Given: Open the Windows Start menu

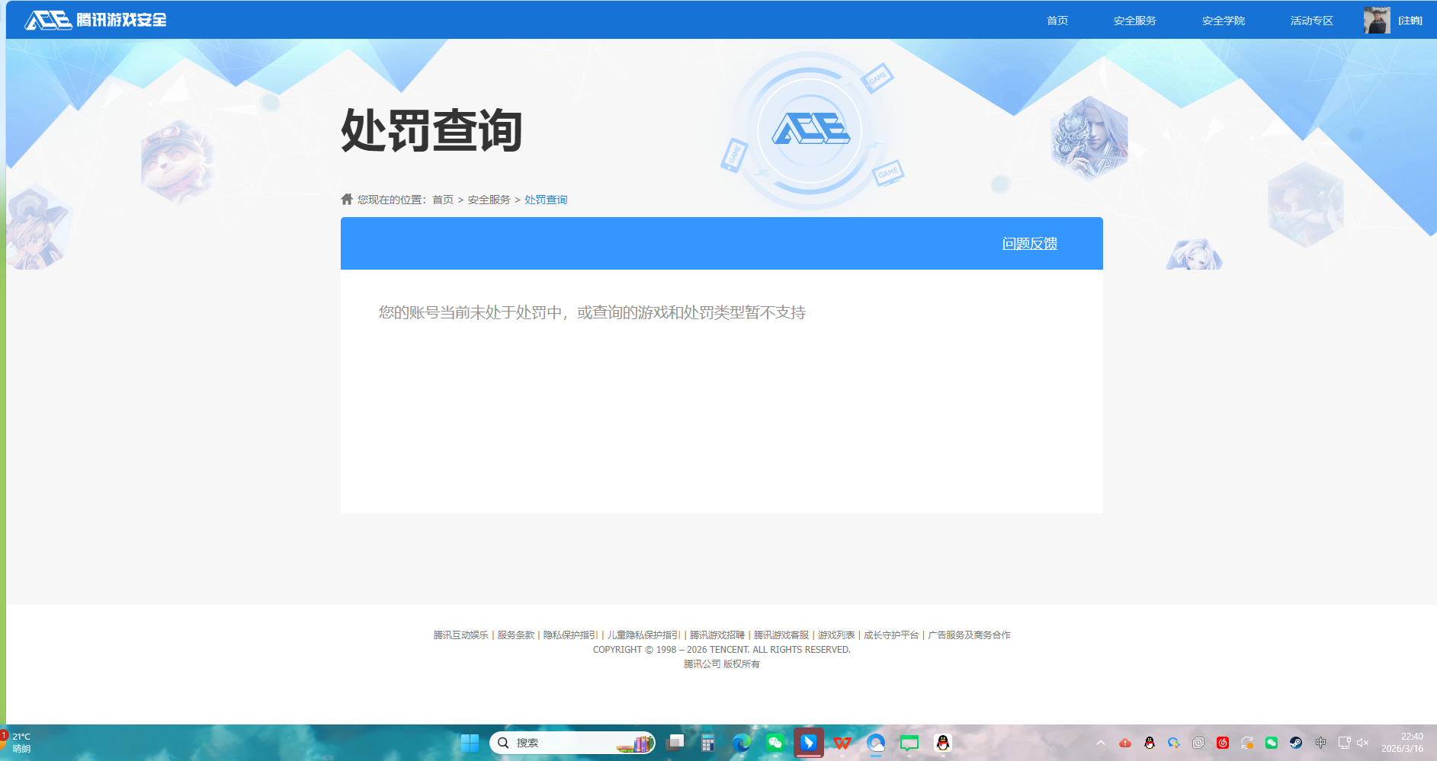Looking at the screenshot, I should tap(470, 743).
